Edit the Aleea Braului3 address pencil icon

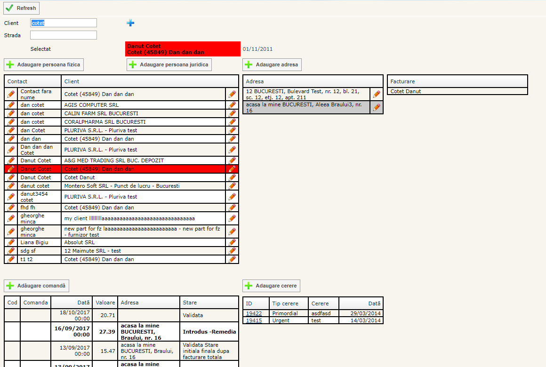(377, 107)
